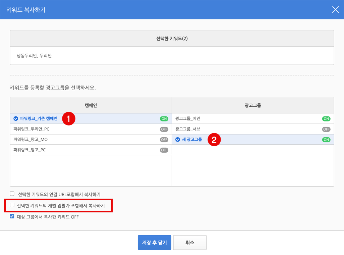Select the 파워링크_망고_MO campaign
Viewport: 344px width, 255px height.
coord(91,140)
